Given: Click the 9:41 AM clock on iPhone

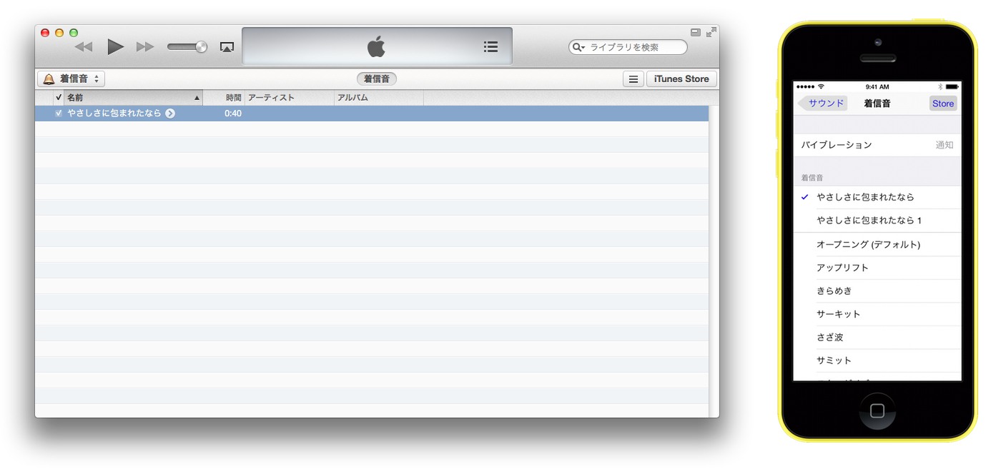Looking at the screenshot, I should coord(877,87).
